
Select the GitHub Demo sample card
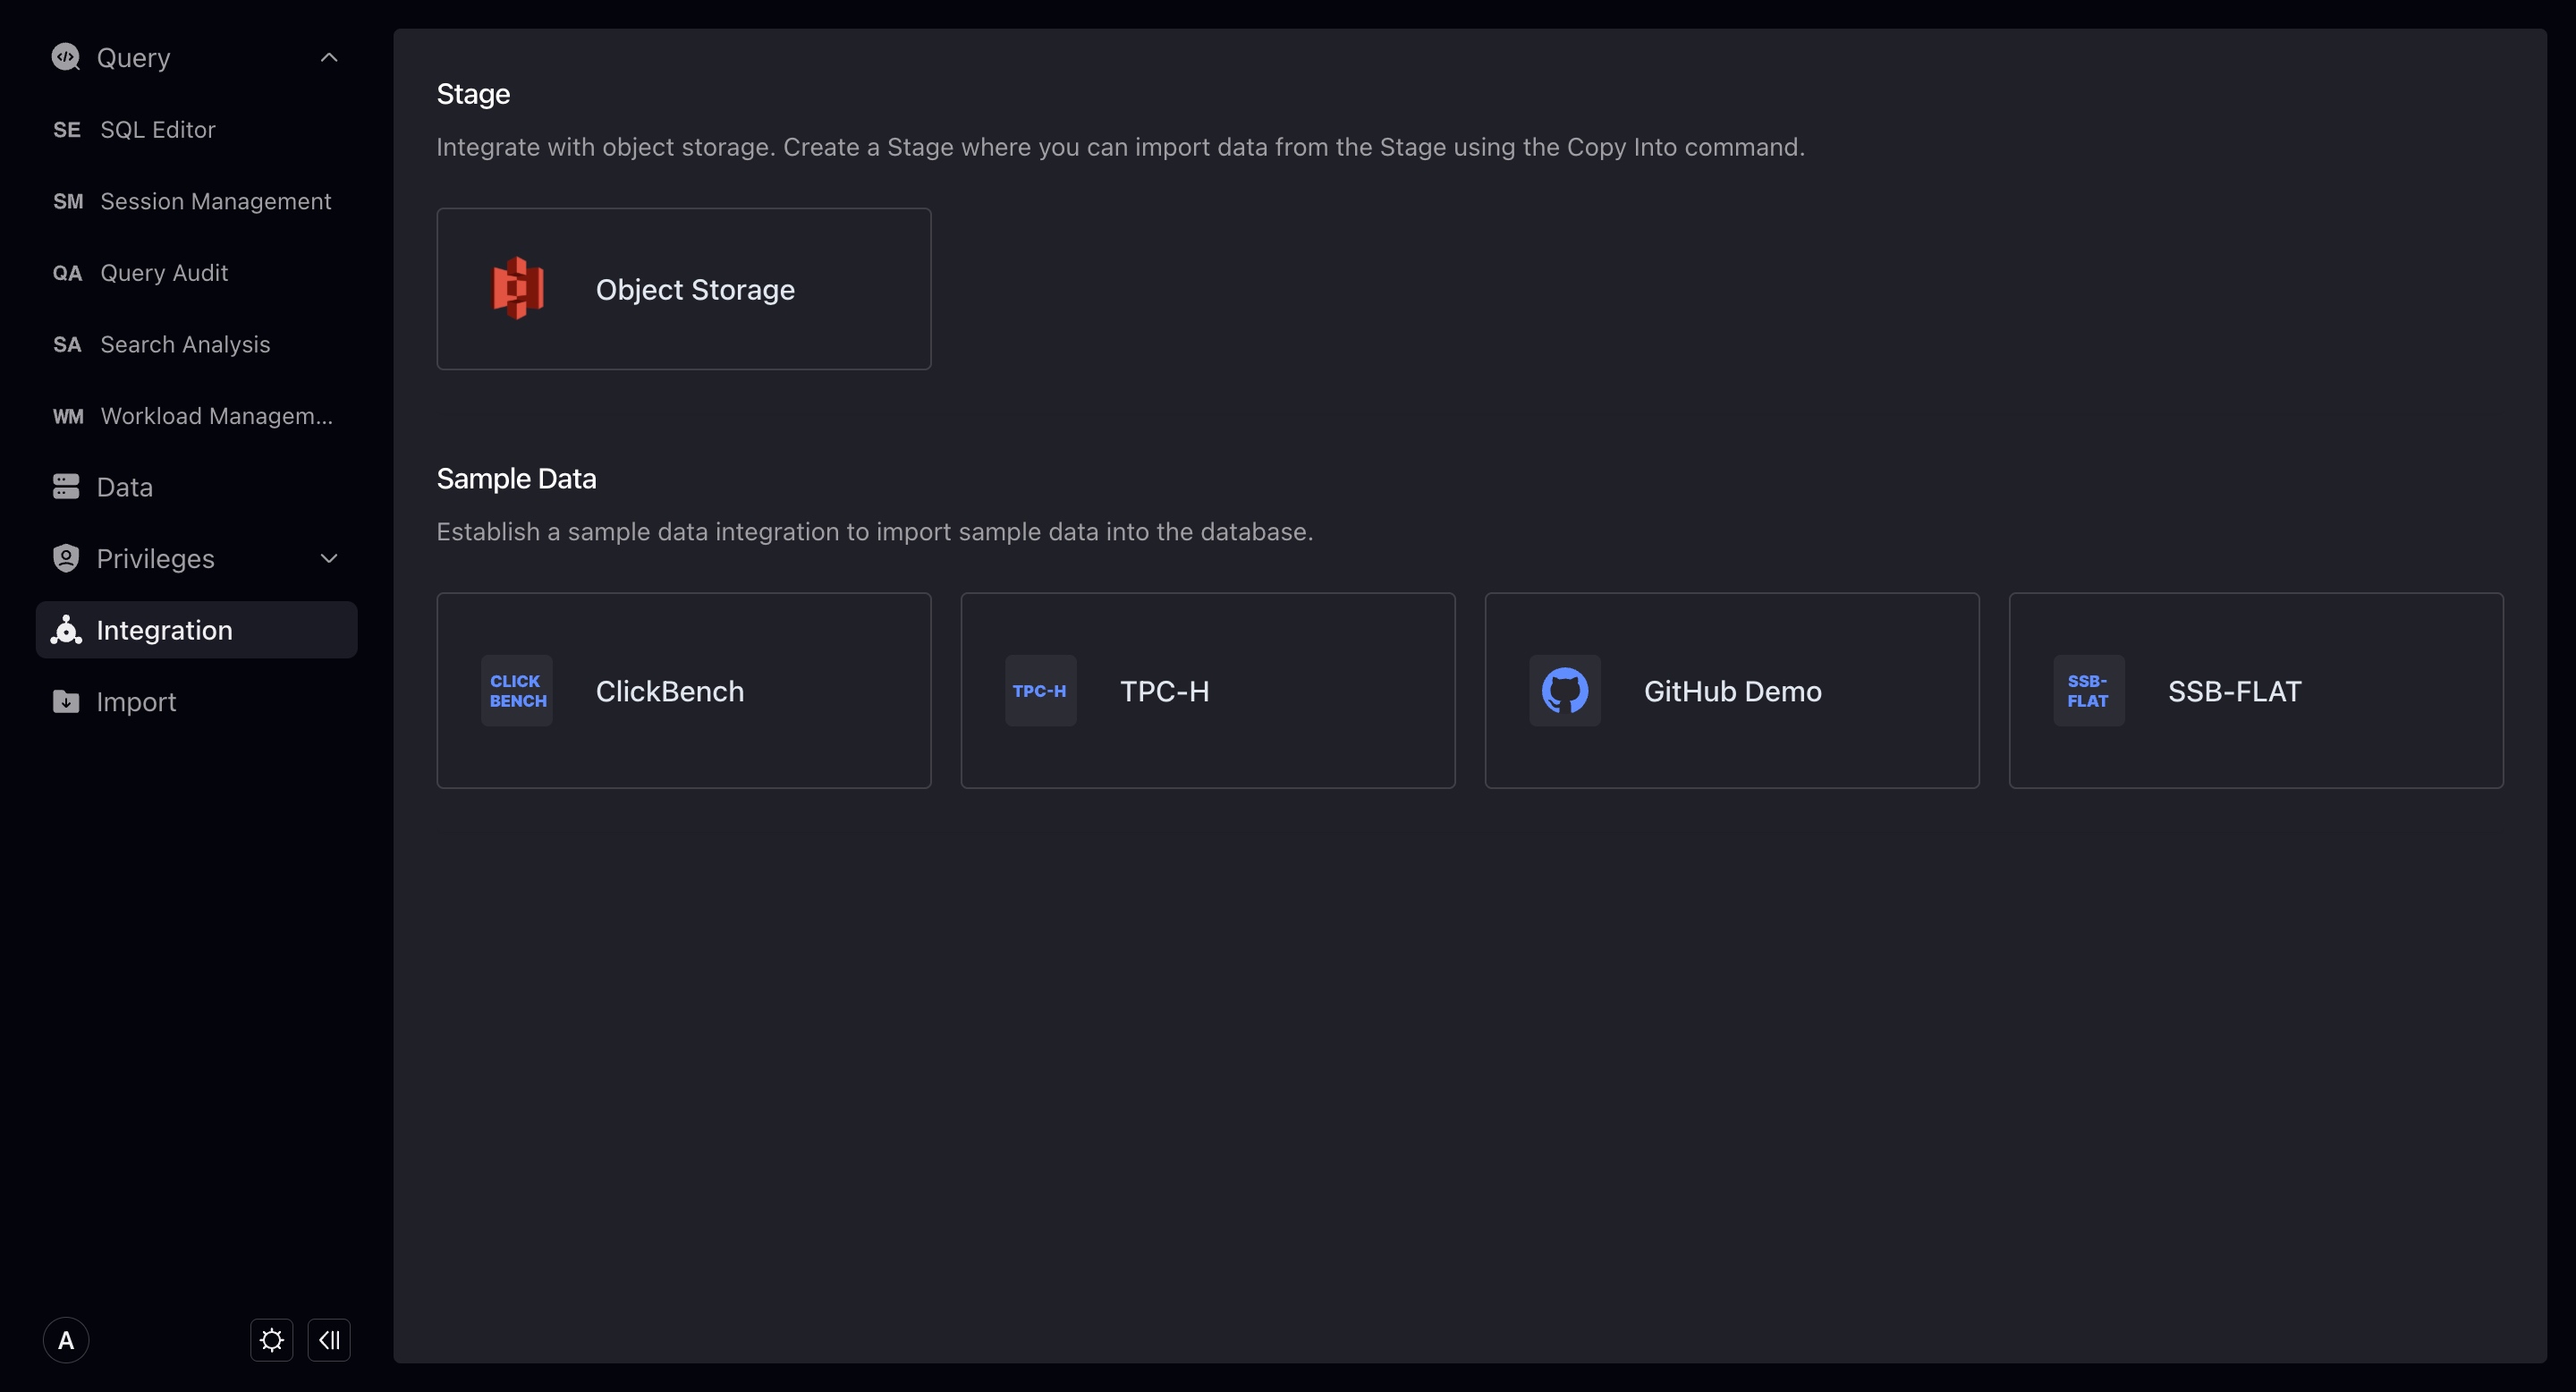(1732, 691)
